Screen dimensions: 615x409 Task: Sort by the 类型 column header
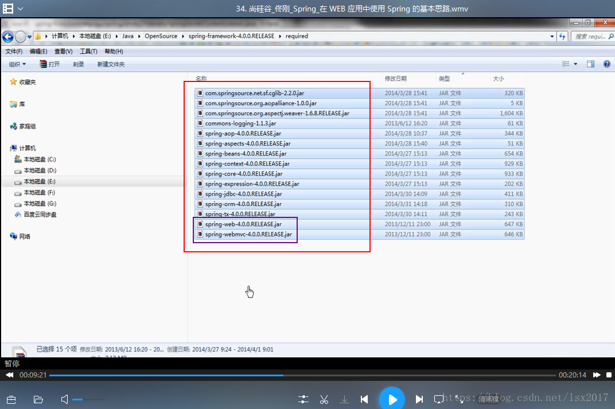point(445,79)
